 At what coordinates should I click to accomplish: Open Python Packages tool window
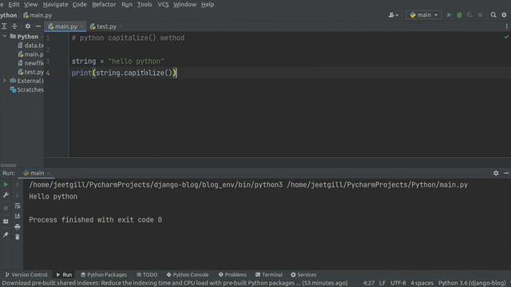coord(104,274)
